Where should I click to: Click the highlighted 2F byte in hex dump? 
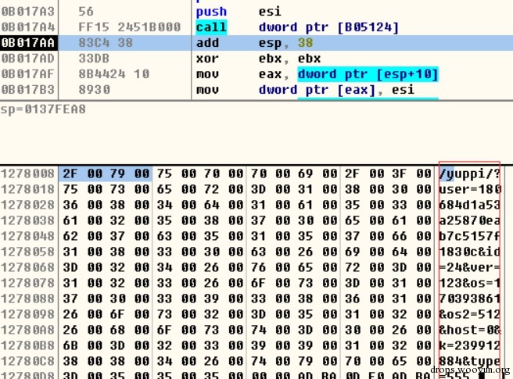(x=68, y=173)
